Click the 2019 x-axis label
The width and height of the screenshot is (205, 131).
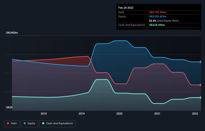point(82,114)
